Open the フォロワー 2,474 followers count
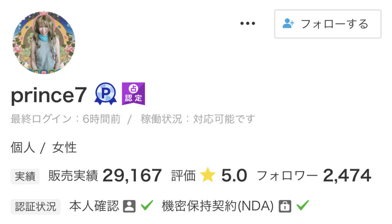This screenshot has height=224, width=392. click(x=314, y=175)
